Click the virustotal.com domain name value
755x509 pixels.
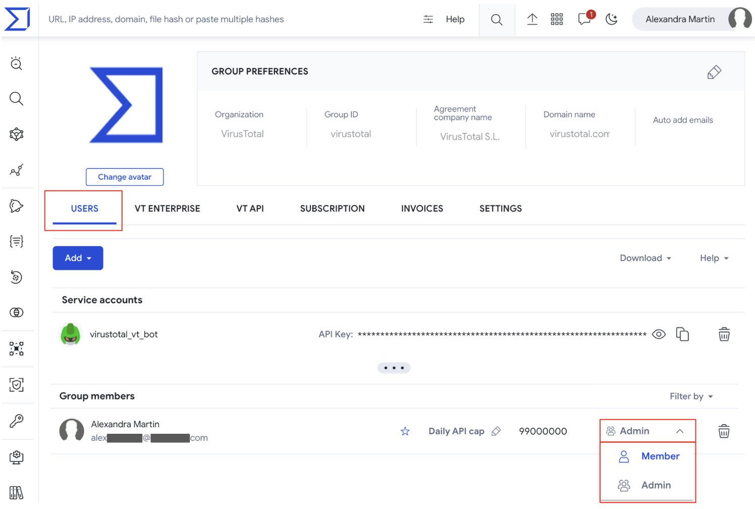(x=579, y=134)
